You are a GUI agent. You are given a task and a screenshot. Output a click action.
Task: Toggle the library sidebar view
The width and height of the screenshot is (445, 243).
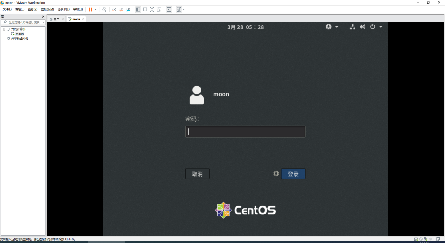coord(138,9)
